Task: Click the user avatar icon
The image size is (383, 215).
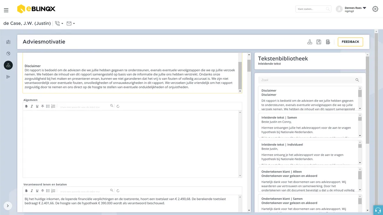Action: point(339,9)
